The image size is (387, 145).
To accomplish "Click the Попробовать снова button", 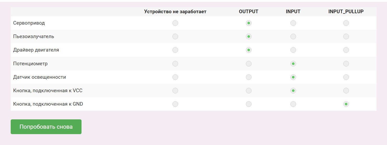I will coord(46,127).
